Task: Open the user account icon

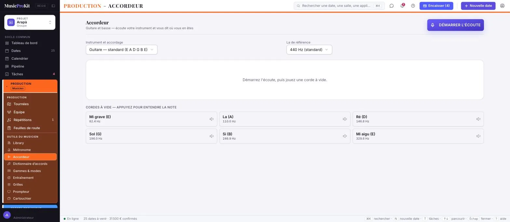Action: (502, 6)
